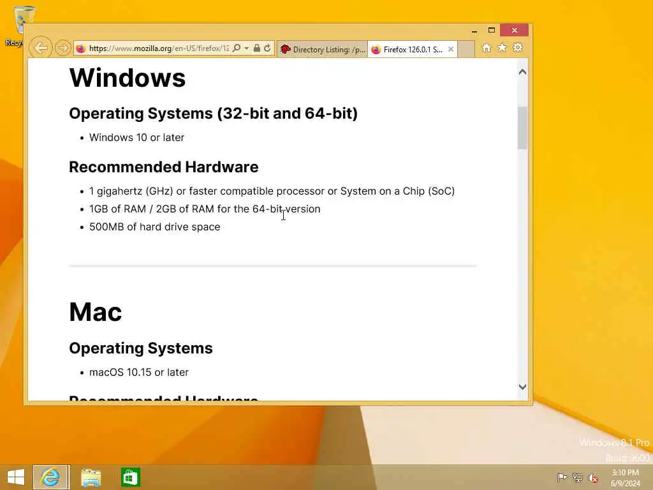The image size is (653, 490).
Task: Select the Recycle Bin desktop icon
Action: 17,26
